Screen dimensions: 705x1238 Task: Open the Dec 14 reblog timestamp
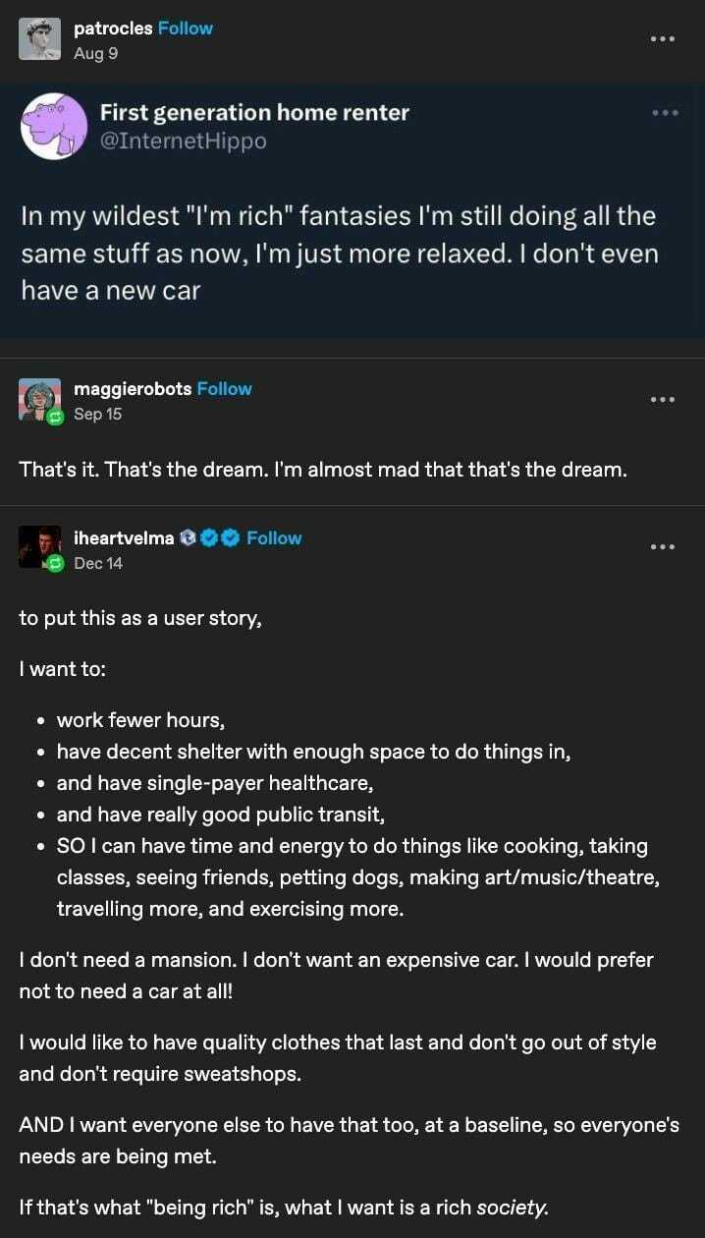point(98,563)
